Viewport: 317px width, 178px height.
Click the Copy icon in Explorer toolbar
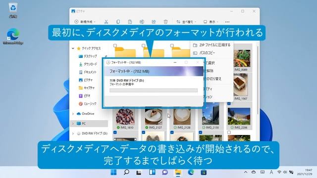118,22
